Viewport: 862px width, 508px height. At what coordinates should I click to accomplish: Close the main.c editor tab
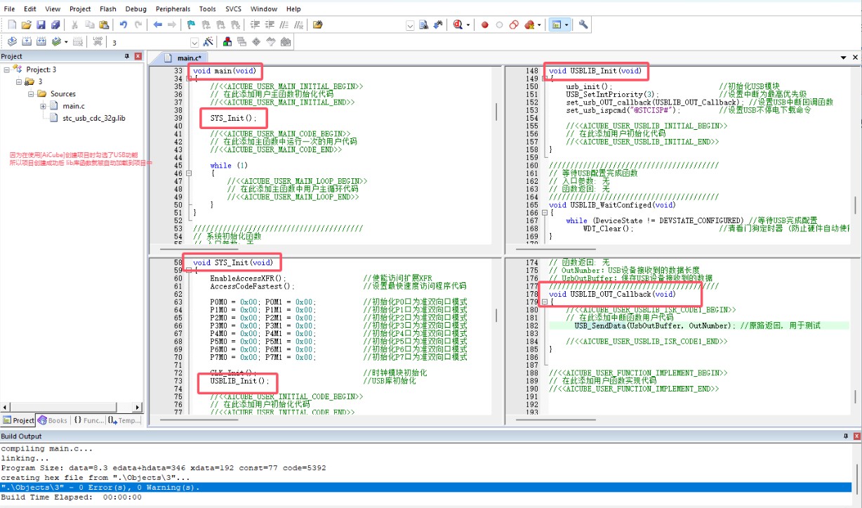[855, 58]
